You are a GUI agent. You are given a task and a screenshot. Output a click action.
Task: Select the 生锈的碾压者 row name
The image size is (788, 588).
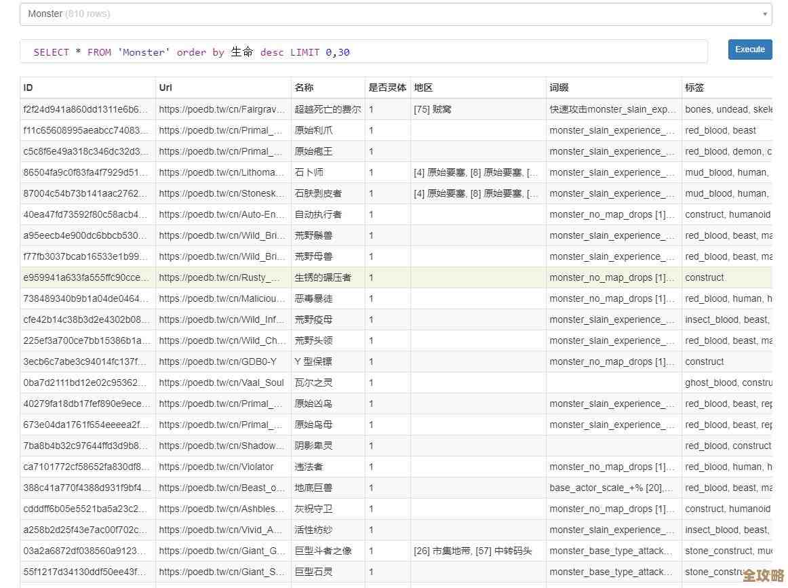tap(323, 277)
